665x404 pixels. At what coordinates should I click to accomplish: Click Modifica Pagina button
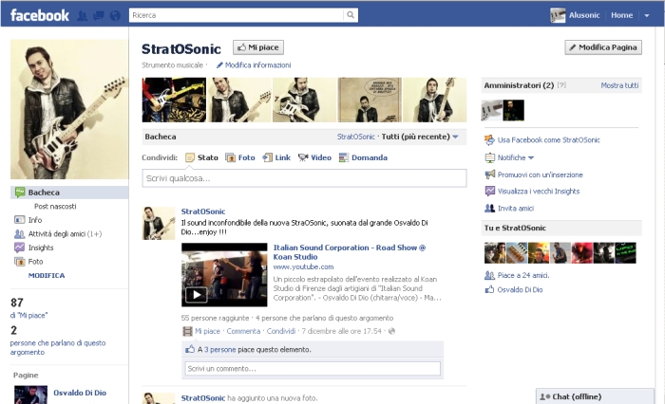(x=603, y=47)
